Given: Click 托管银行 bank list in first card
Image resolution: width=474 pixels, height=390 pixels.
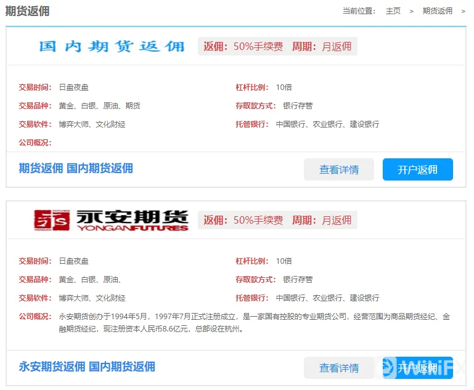Looking at the screenshot, I should click(327, 124).
